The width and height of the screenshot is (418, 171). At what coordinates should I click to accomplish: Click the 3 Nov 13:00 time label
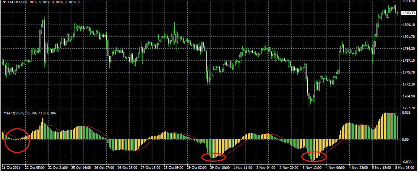(x=312, y=168)
